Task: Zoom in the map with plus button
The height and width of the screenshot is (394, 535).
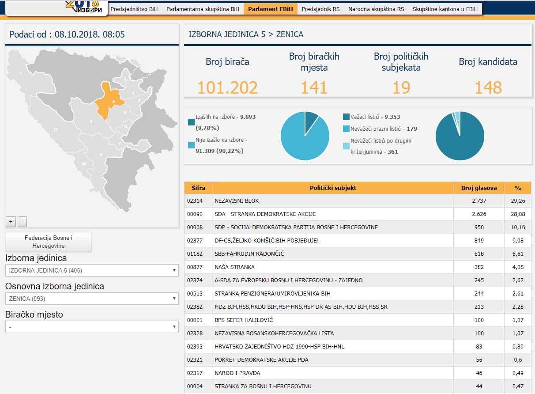Action: coord(11,221)
